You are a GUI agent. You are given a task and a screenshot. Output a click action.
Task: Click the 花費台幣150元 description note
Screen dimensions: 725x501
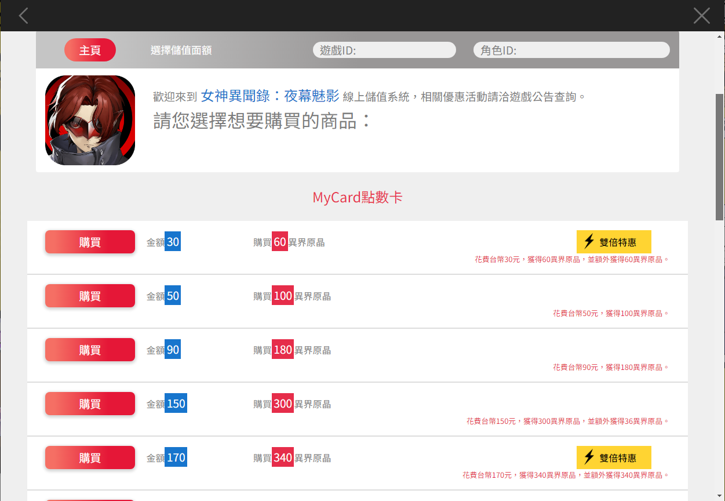pos(568,421)
